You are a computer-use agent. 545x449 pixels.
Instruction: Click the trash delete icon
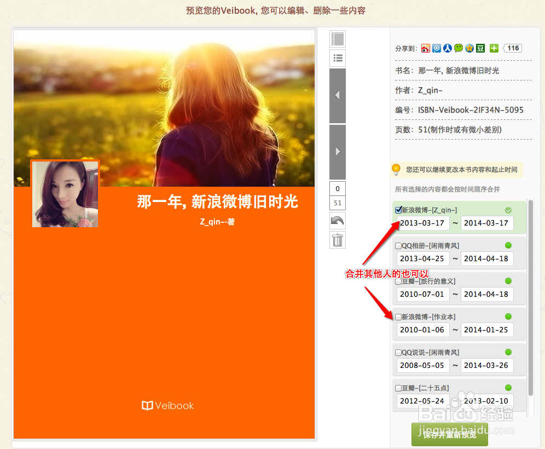click(338, 240)
